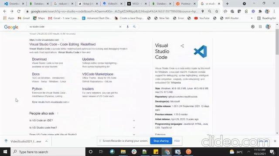The width and height of the screenshot is (279, 156).
Task: Open the Wikipedia link in knowledge panel
Action: click(176, 83)
